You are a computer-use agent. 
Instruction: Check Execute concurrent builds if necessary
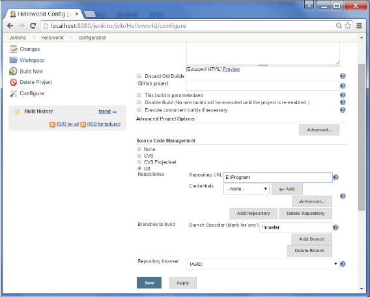click(139, 110)
